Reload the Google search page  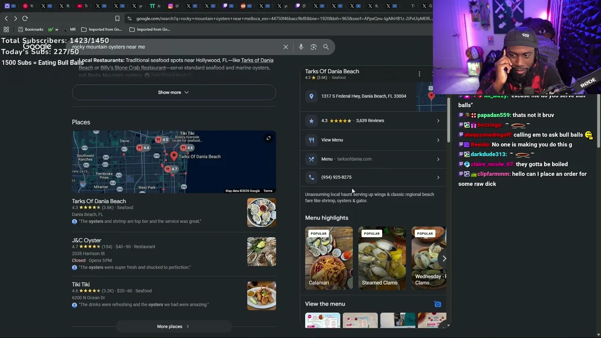[25, 18]
